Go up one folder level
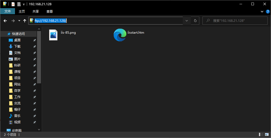 tap(25, 21)
